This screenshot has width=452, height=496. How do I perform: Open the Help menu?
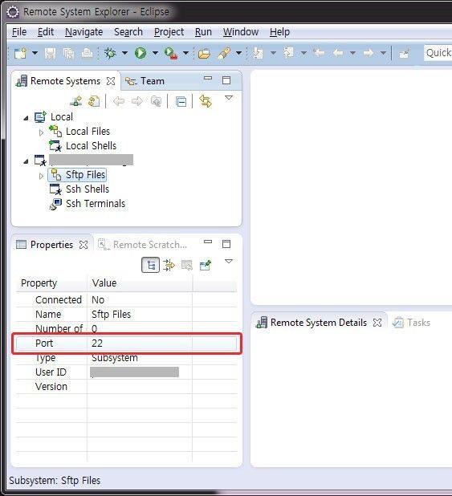[x=280, y=32]
